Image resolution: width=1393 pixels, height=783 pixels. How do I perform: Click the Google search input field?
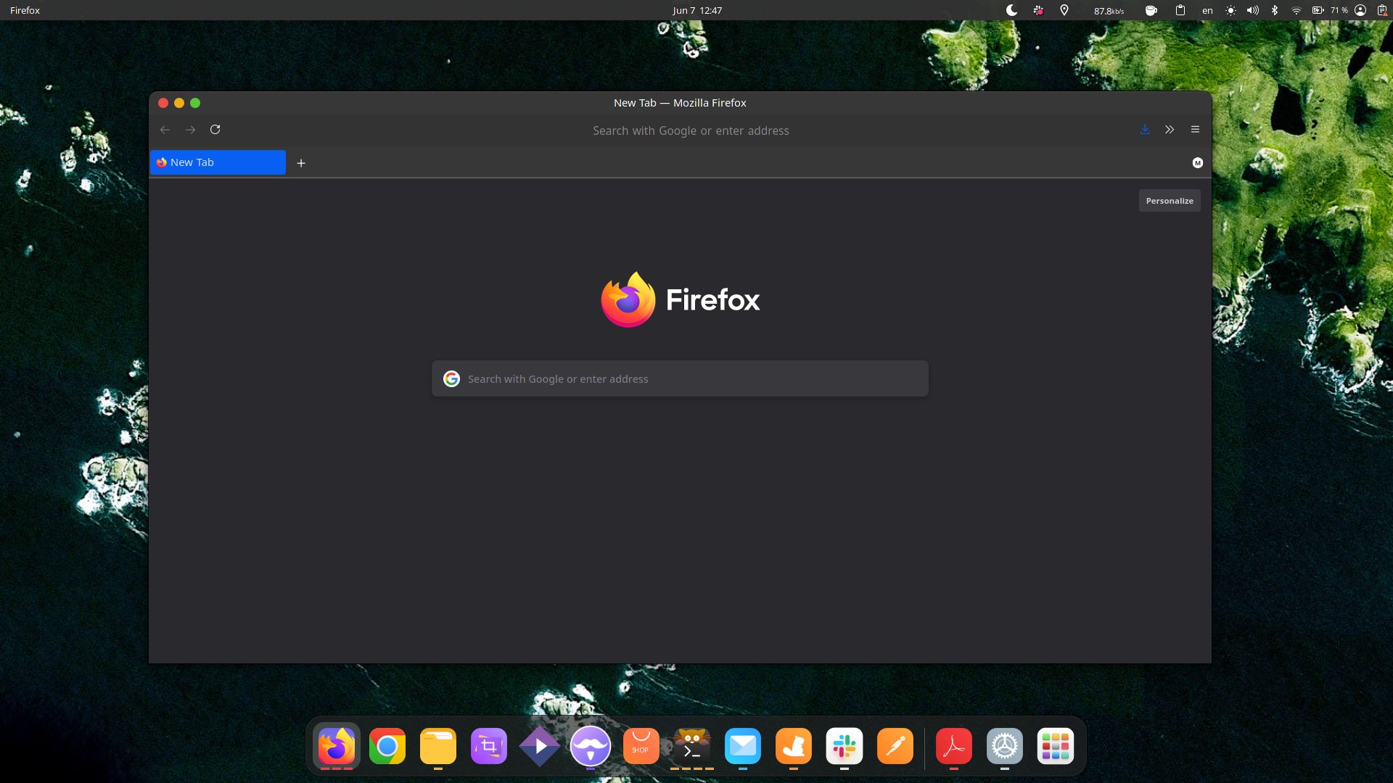tap(679, 378)
